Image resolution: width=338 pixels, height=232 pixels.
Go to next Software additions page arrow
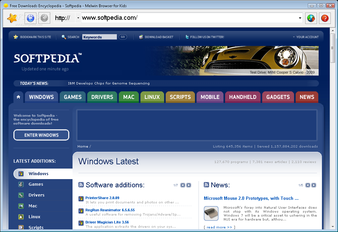[x=189, y=185]
